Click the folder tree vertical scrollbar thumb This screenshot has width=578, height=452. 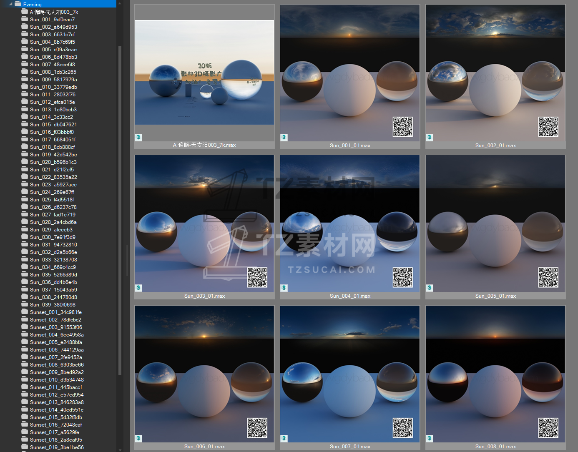120,208
